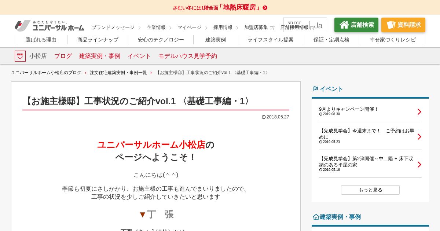This screenshot has height=231, width=440.
Task: Click the sidebar 建築実例・事例 heading
Action: coord(337,217)
